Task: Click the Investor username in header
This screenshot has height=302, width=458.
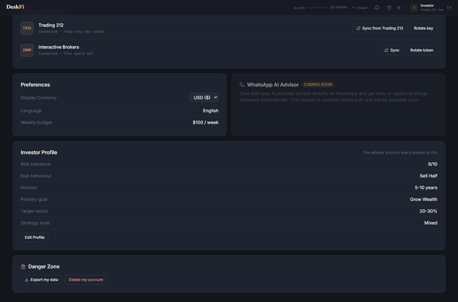Action: point(427,5)
